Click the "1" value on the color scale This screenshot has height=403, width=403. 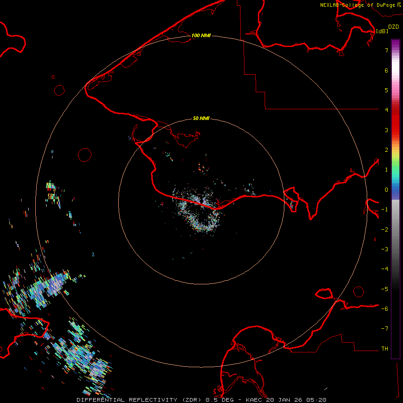point(386,170)
